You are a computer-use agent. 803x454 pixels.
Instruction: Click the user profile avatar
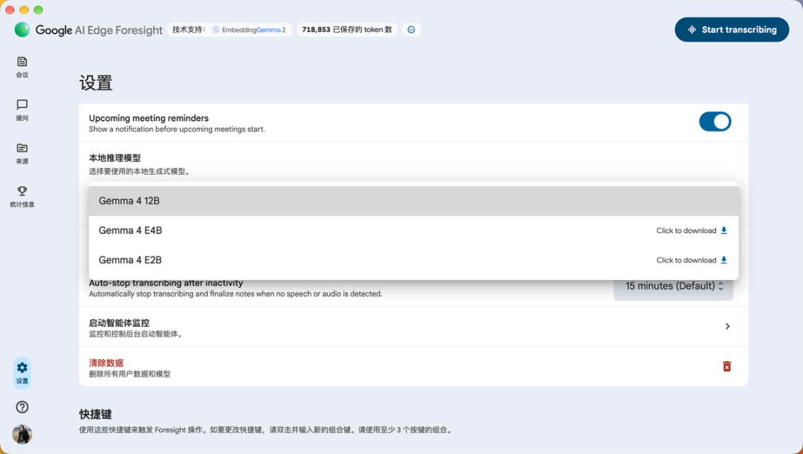point(22,435)
